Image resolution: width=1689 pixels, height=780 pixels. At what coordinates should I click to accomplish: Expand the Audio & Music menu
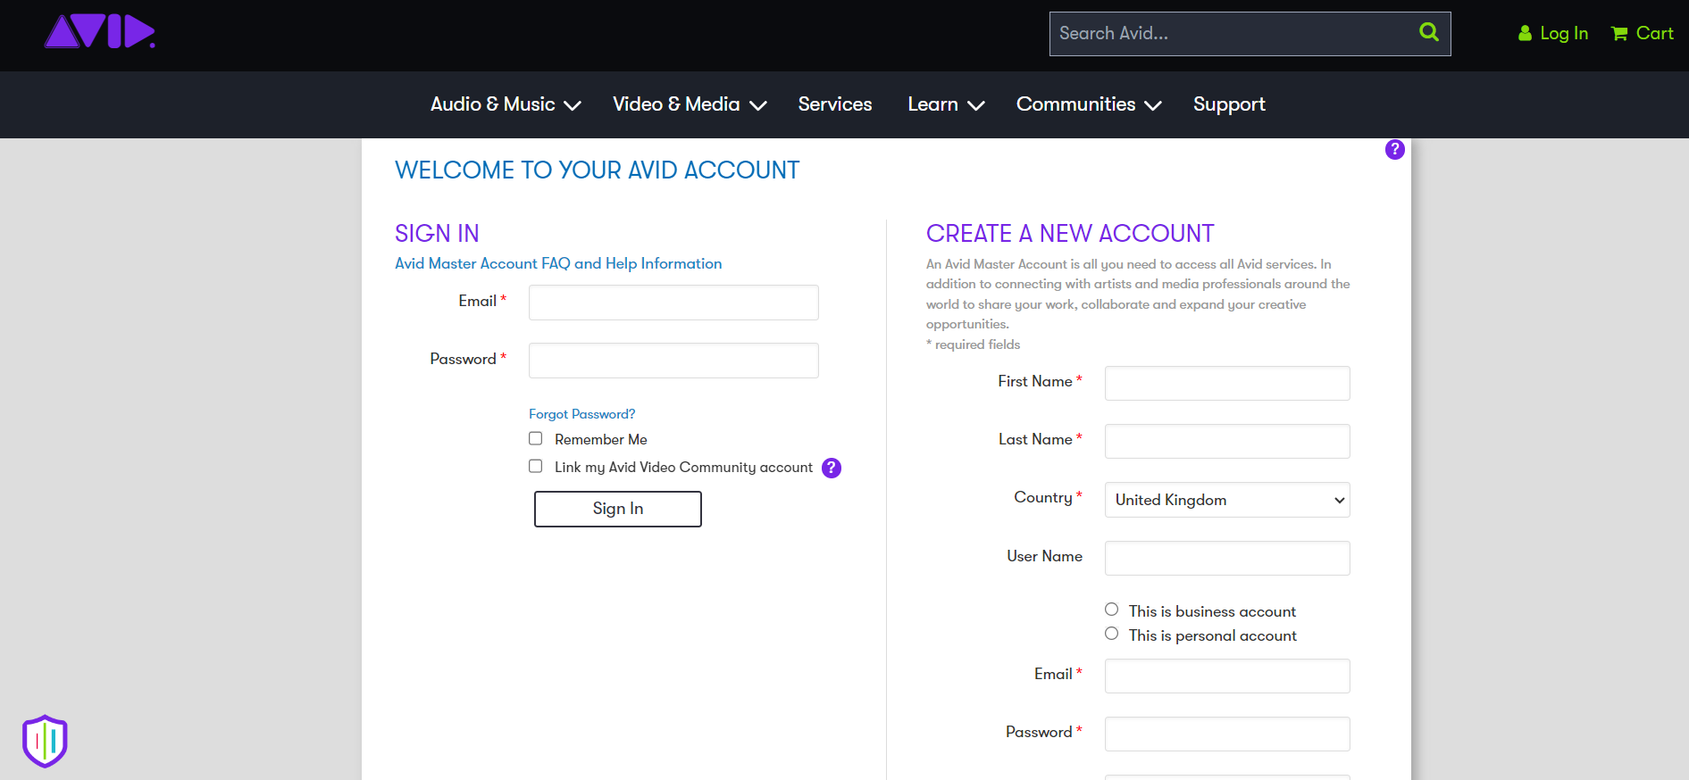(506, 104)
